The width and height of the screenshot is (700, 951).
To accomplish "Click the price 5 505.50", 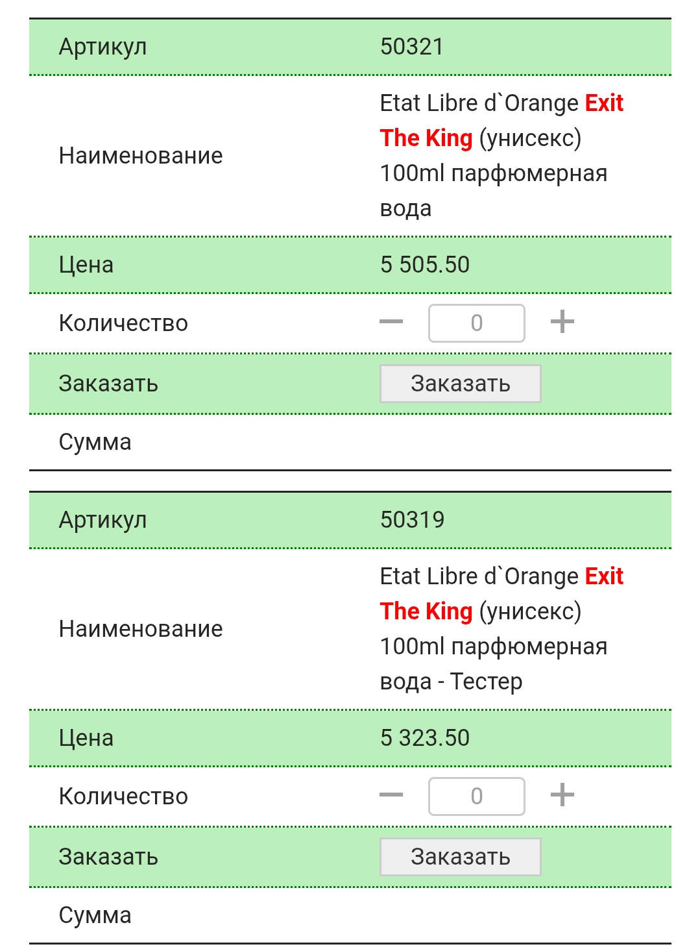I will pos(425,265).
